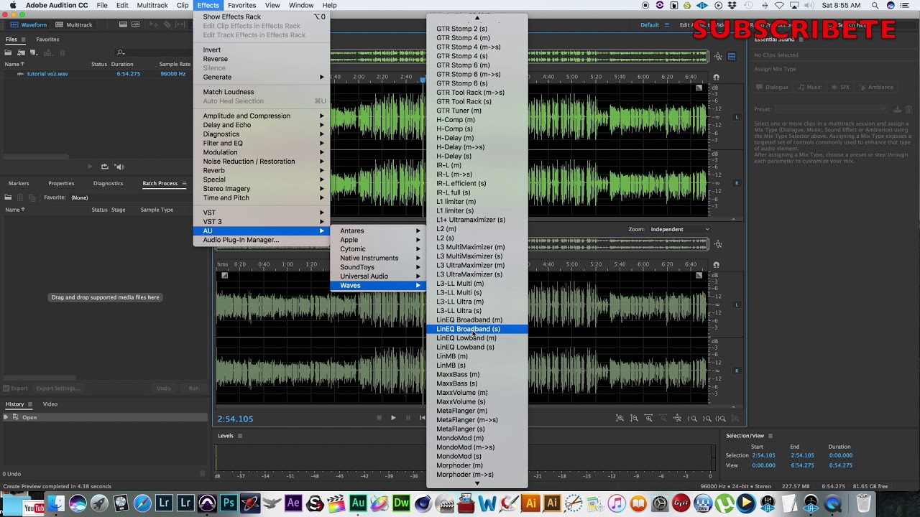The height and width of the screenshot is (517, 920).
Task: Click the Stop button in transport
Action: [379, 418]
